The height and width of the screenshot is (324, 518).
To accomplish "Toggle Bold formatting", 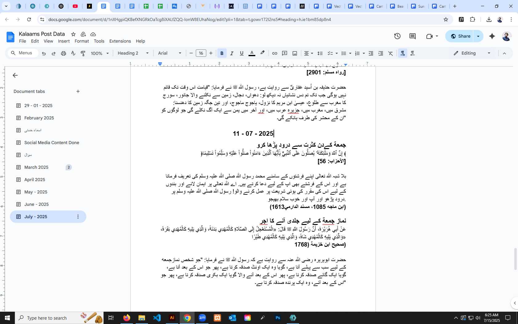I will click(x=222, y=53).
